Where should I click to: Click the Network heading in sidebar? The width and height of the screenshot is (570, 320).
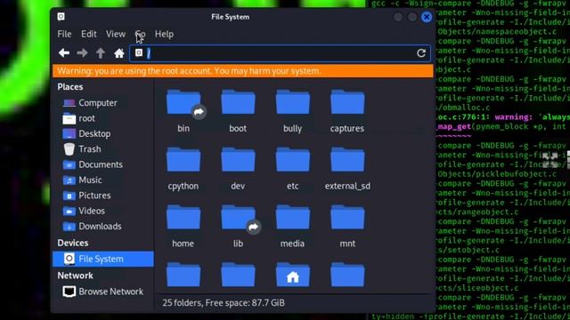[x=75, y=276]
